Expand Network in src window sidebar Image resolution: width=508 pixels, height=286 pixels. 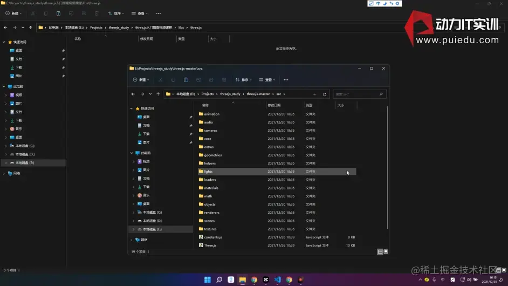131,240
